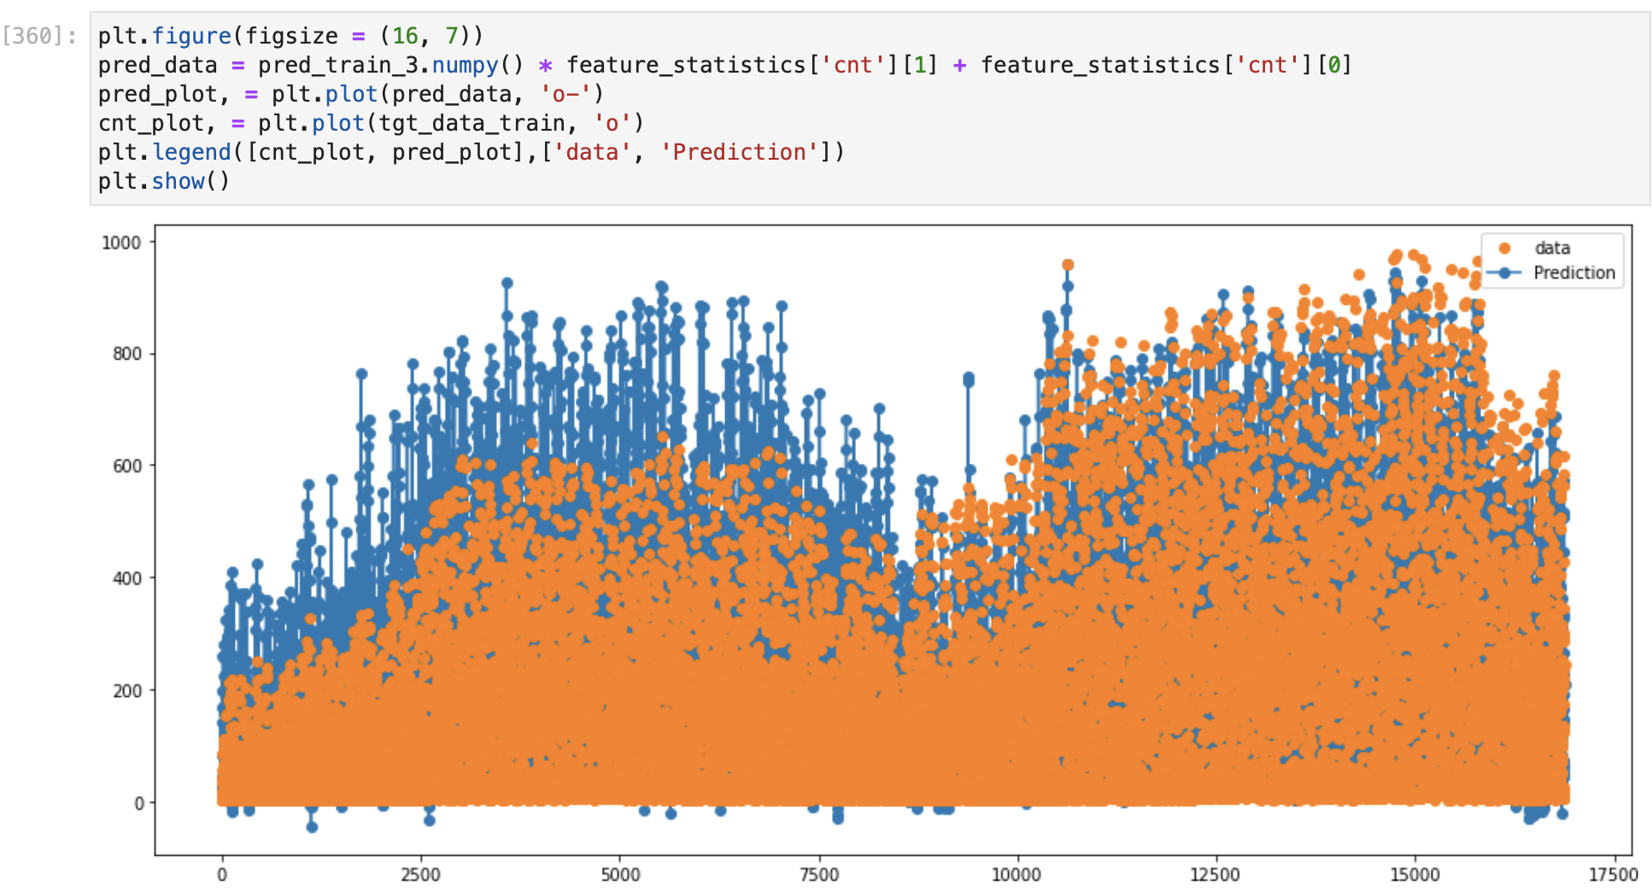Click y-axis tick label 800
The image size is (1652, 890).
click(x=126, y=354)
